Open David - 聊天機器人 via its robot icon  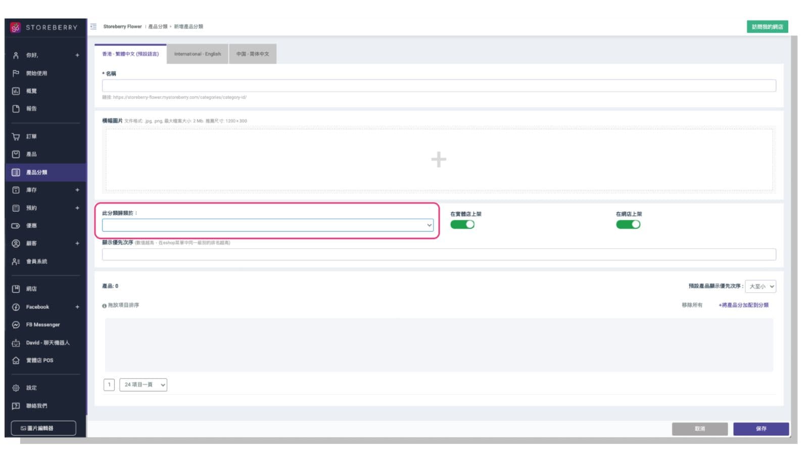pyautogui.click(x=16, y=342)
